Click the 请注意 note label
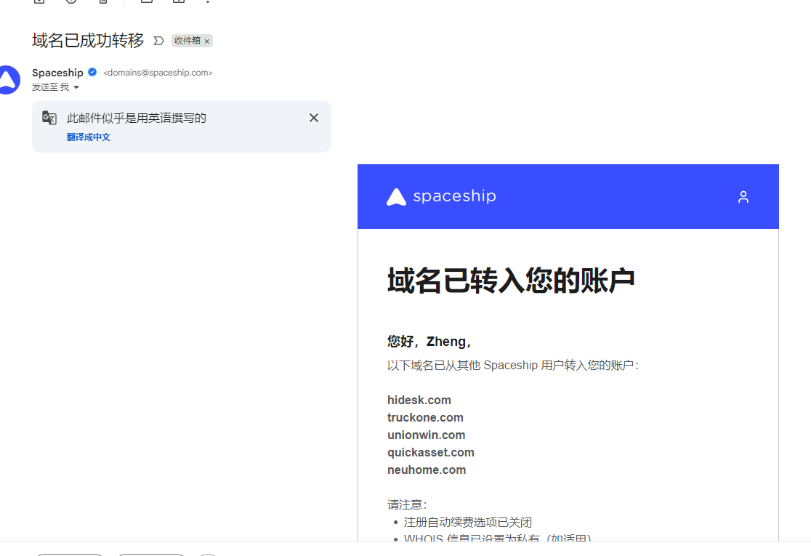The width and height of the screenshot is (811, 556). click(407, 505)
